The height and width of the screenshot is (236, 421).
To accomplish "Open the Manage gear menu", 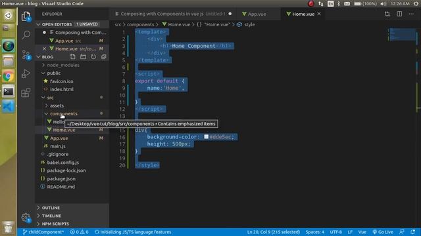I will 26,217.
